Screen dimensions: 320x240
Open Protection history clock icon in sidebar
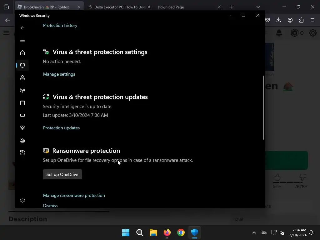(x=22, y=152)
